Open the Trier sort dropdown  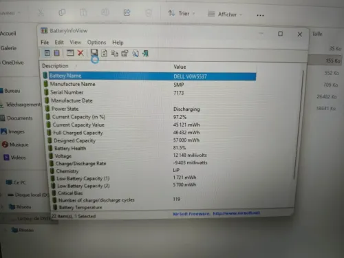click(x=181, y=14)
